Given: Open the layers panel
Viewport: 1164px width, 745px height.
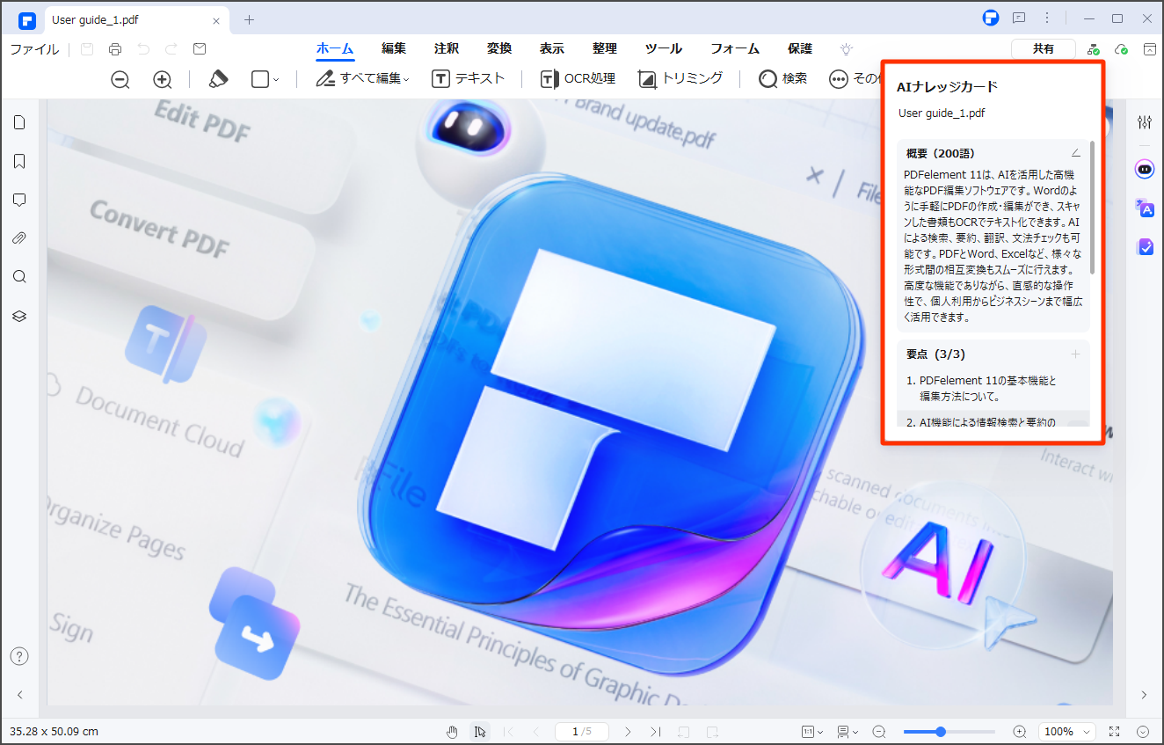Looking at the screenshot, I should [19, 316].
